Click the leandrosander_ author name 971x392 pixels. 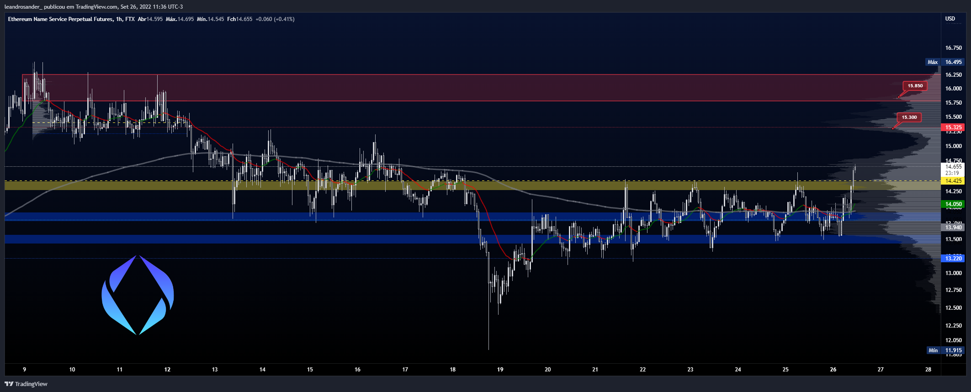23,7
